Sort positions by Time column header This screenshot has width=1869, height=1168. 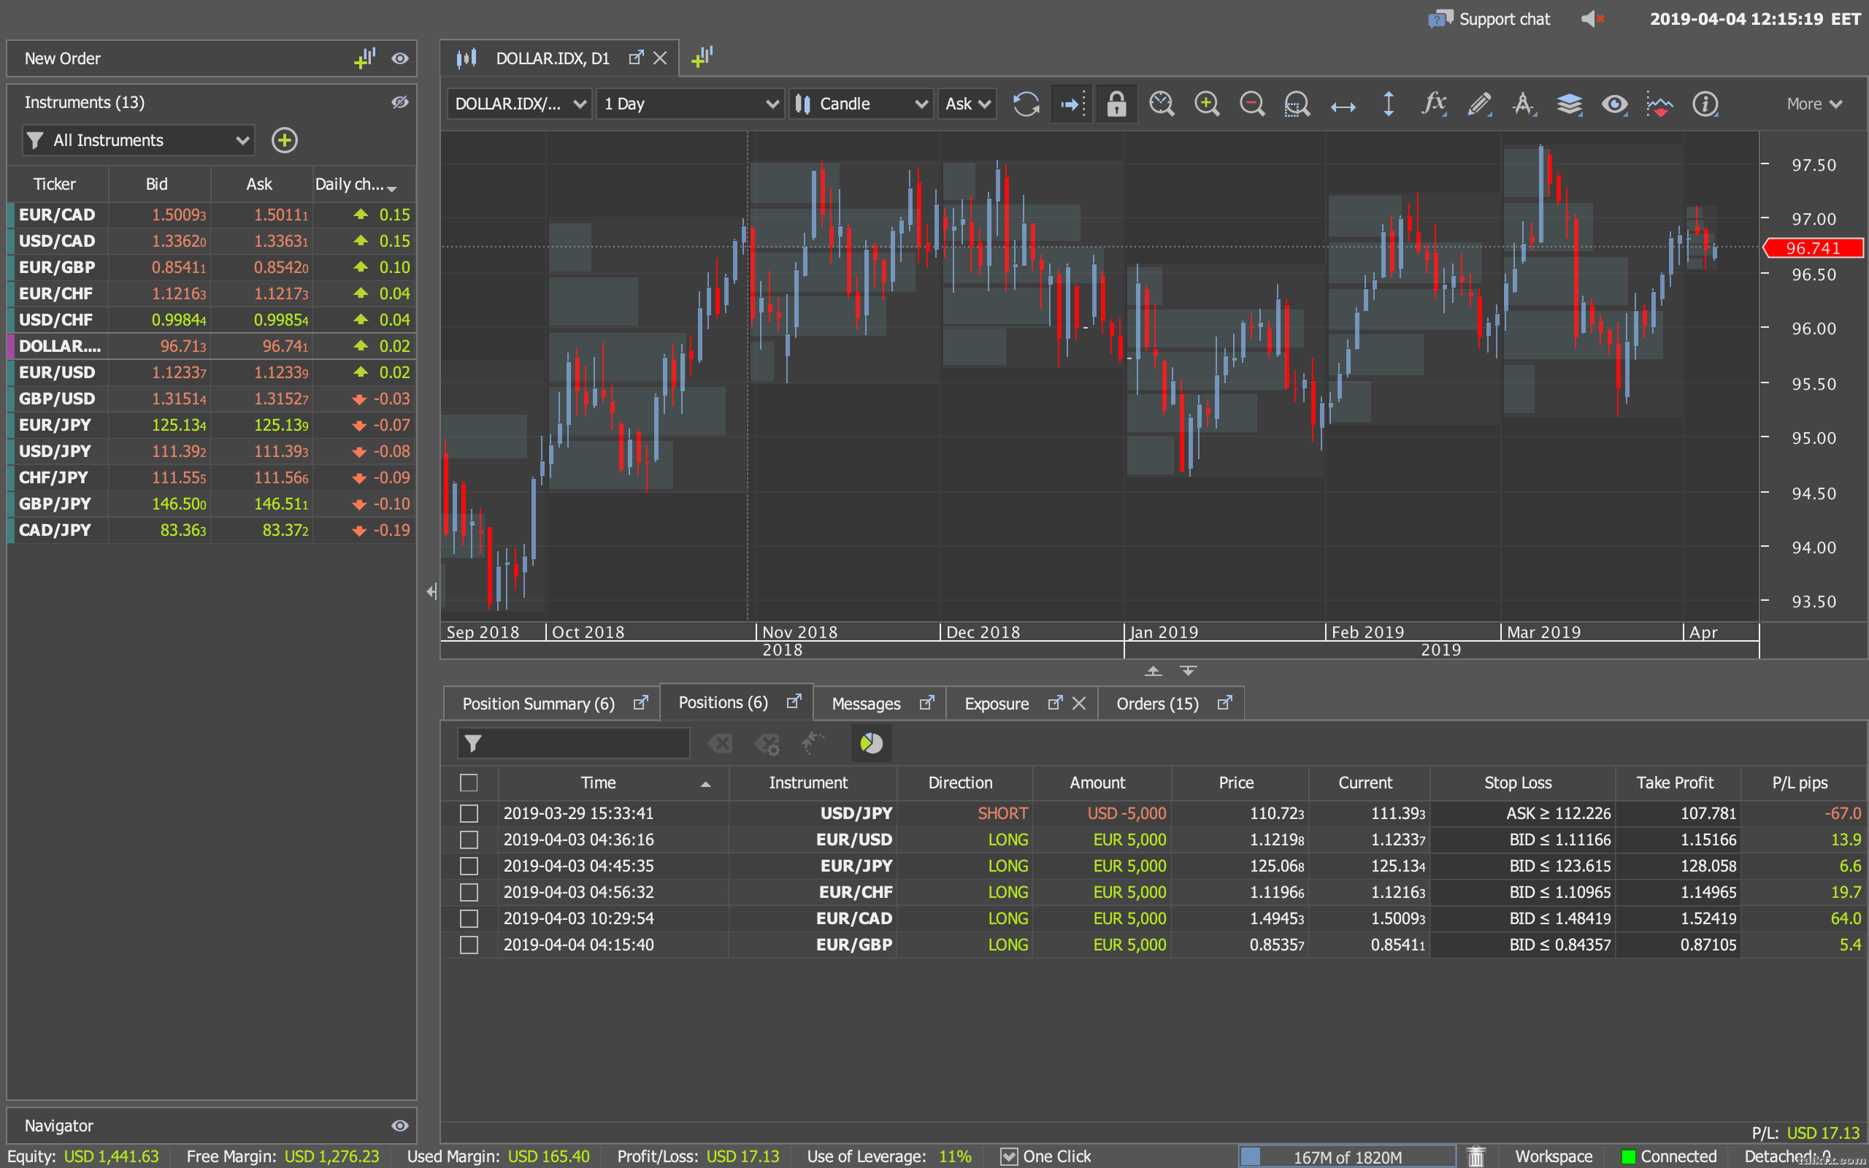click(613, 783)
